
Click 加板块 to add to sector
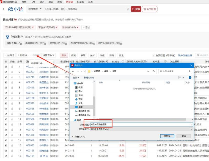[22, 55]
